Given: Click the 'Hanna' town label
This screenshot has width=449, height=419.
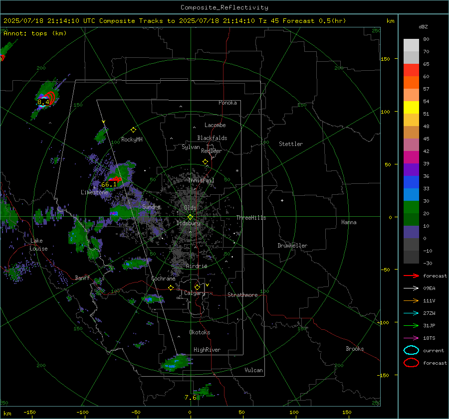Looking at the screenshot, I should coord(349,222).
